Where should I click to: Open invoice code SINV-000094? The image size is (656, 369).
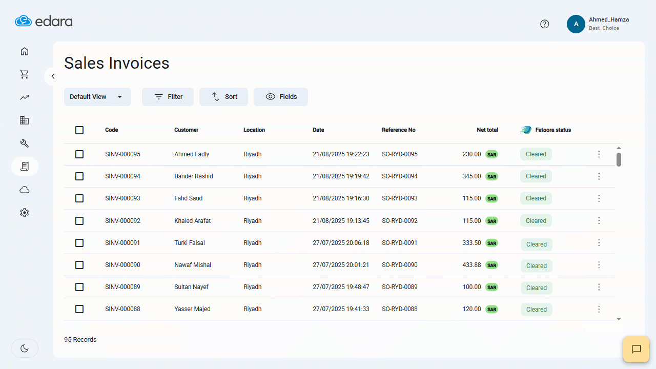click(x=122, y=176)
